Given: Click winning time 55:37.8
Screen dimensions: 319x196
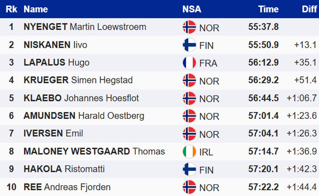Looking at the screenshot, I should [263, 27].
